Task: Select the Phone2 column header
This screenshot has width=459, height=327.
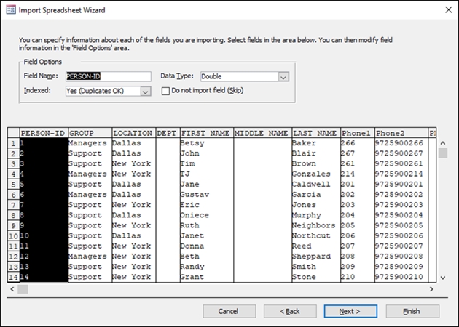Action: point(401,133)
